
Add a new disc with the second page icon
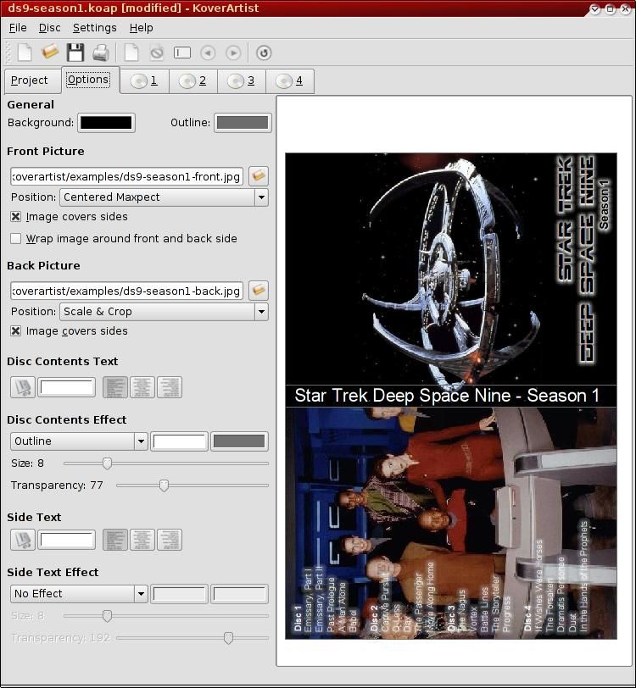click(x=131, y=53)
